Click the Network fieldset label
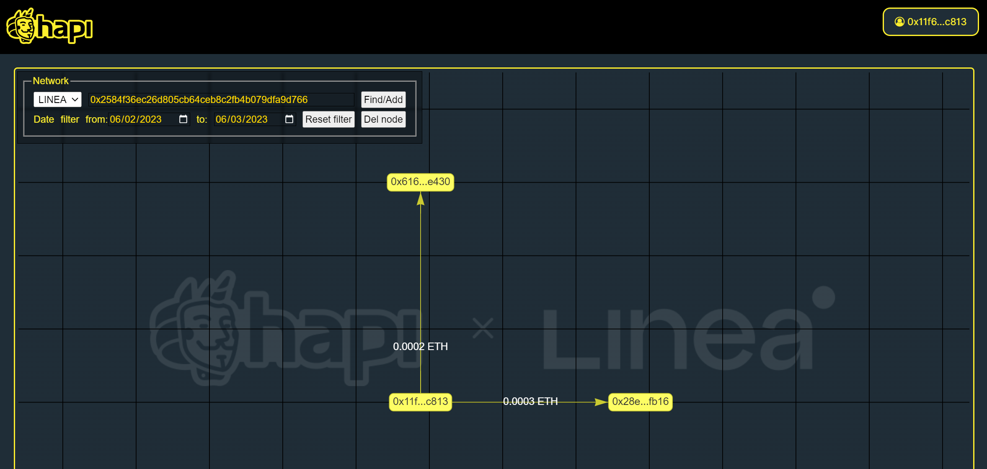The image size is (987, 469). click(x=51, y=81)
